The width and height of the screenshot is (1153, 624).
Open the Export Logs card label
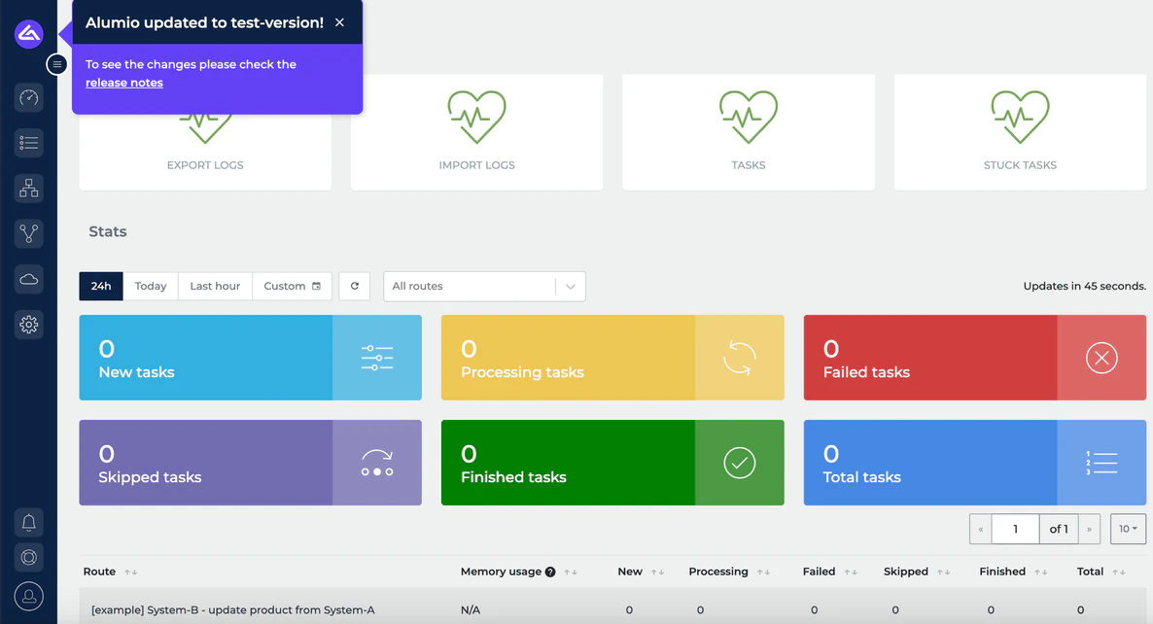point(205,164)
